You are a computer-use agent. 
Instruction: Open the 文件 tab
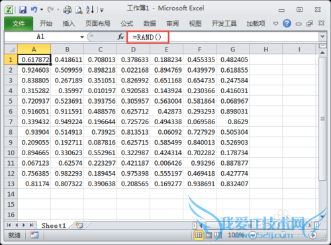(x=19, y=23)
